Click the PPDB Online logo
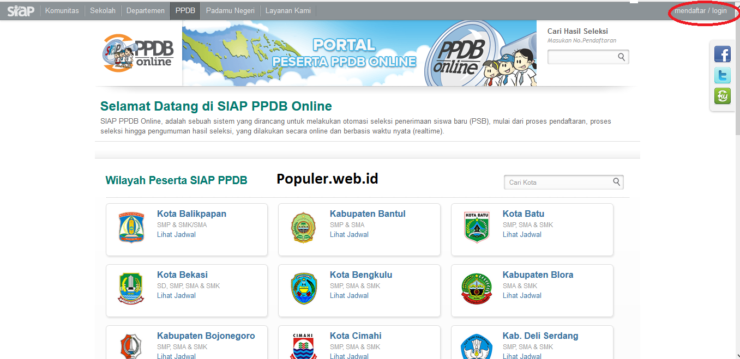This screenshot has height=359, width=740. point(138,53)
